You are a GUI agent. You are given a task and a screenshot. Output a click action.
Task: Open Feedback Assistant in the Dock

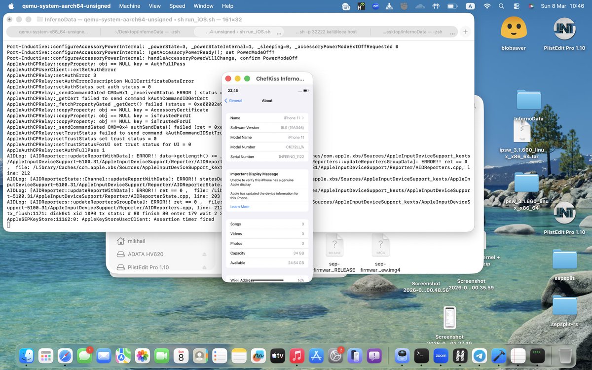tap(374, 356)
